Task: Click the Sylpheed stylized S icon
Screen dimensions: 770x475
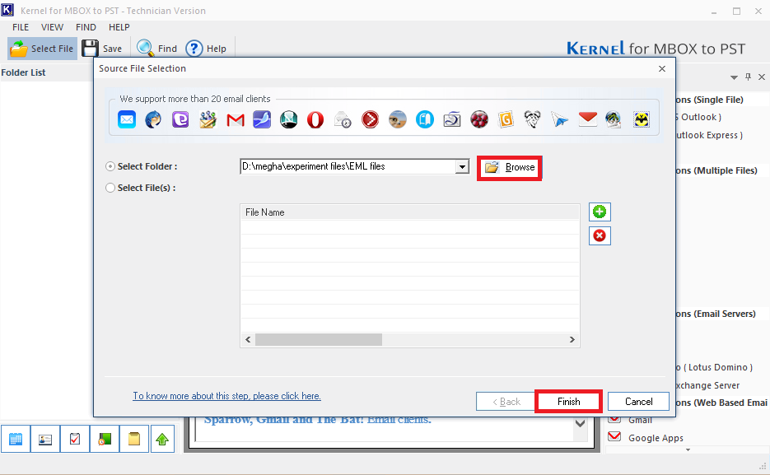Action: [452, 119]
